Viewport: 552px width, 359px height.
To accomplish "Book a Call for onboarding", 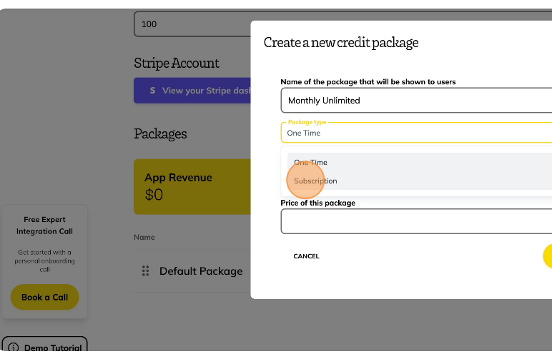I will pyautogui.click(x=45, y=297).
